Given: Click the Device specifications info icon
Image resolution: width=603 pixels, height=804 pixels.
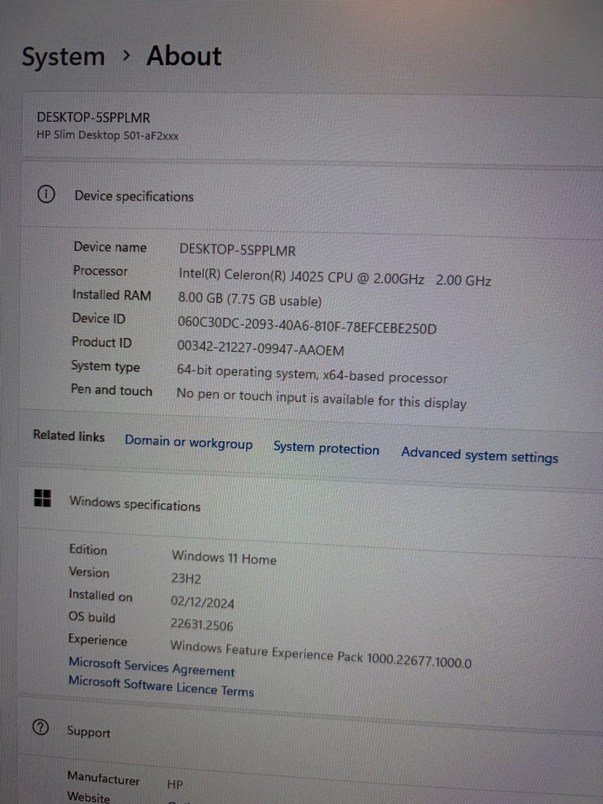Looking at the screenshot, I should coord(46,195).
